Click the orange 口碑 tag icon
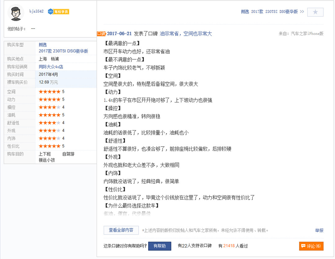Image resolution: width=335 pixels, height=259 pixels. (101, 34)
